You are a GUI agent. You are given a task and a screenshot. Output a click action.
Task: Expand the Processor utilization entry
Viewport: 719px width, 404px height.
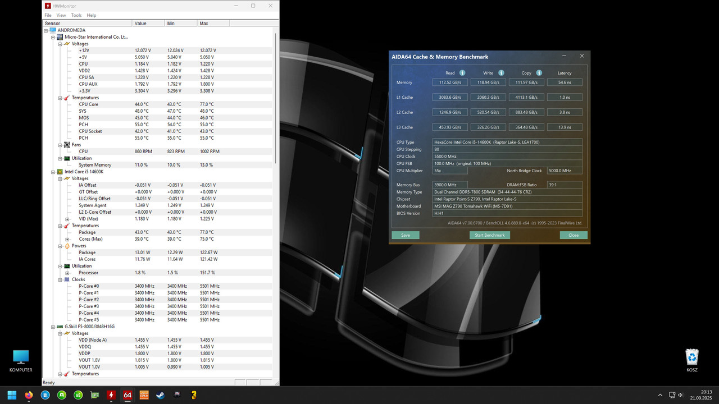click(x=67, y=273)
